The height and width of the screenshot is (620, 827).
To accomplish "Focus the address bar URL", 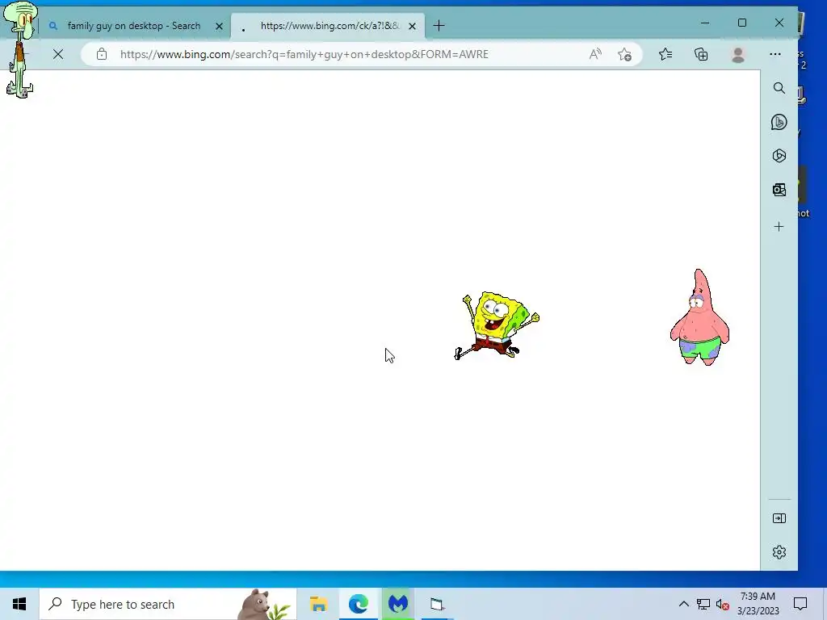I will [304, 54].
